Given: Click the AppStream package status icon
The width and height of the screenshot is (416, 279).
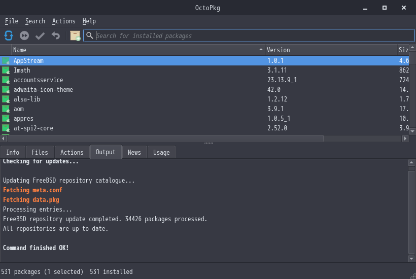Looking at the screenshot, I should [6, 61].
